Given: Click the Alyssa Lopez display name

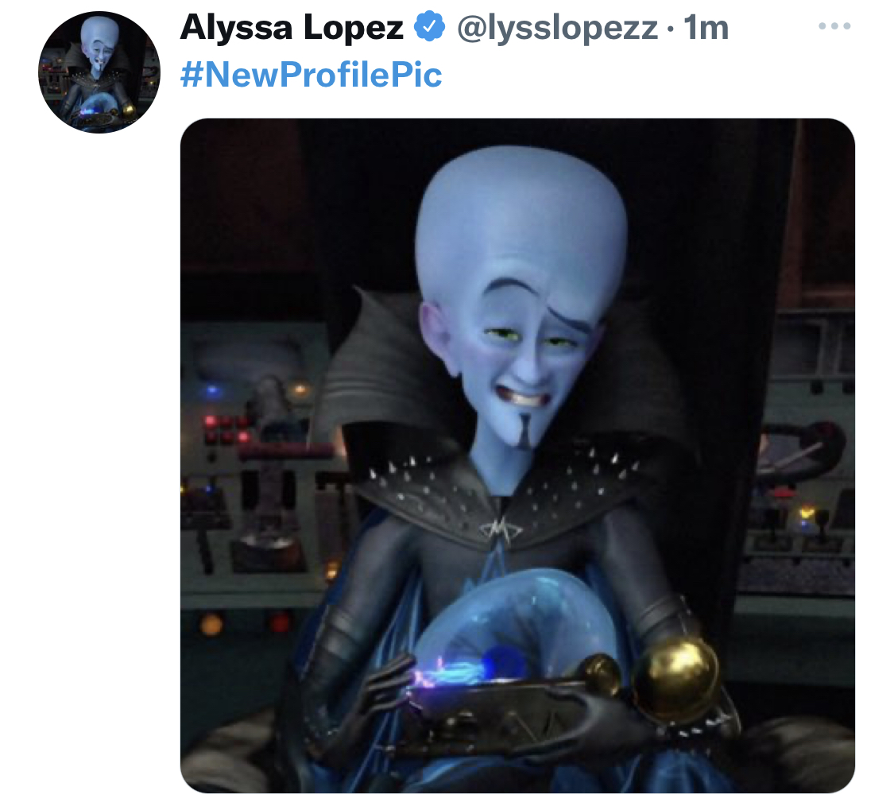Looking at the screenshot, I should (292, 27).
